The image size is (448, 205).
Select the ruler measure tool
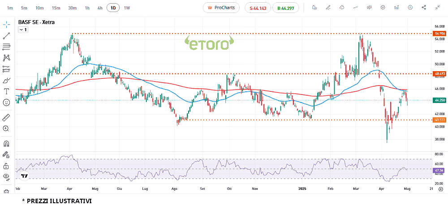6,117
